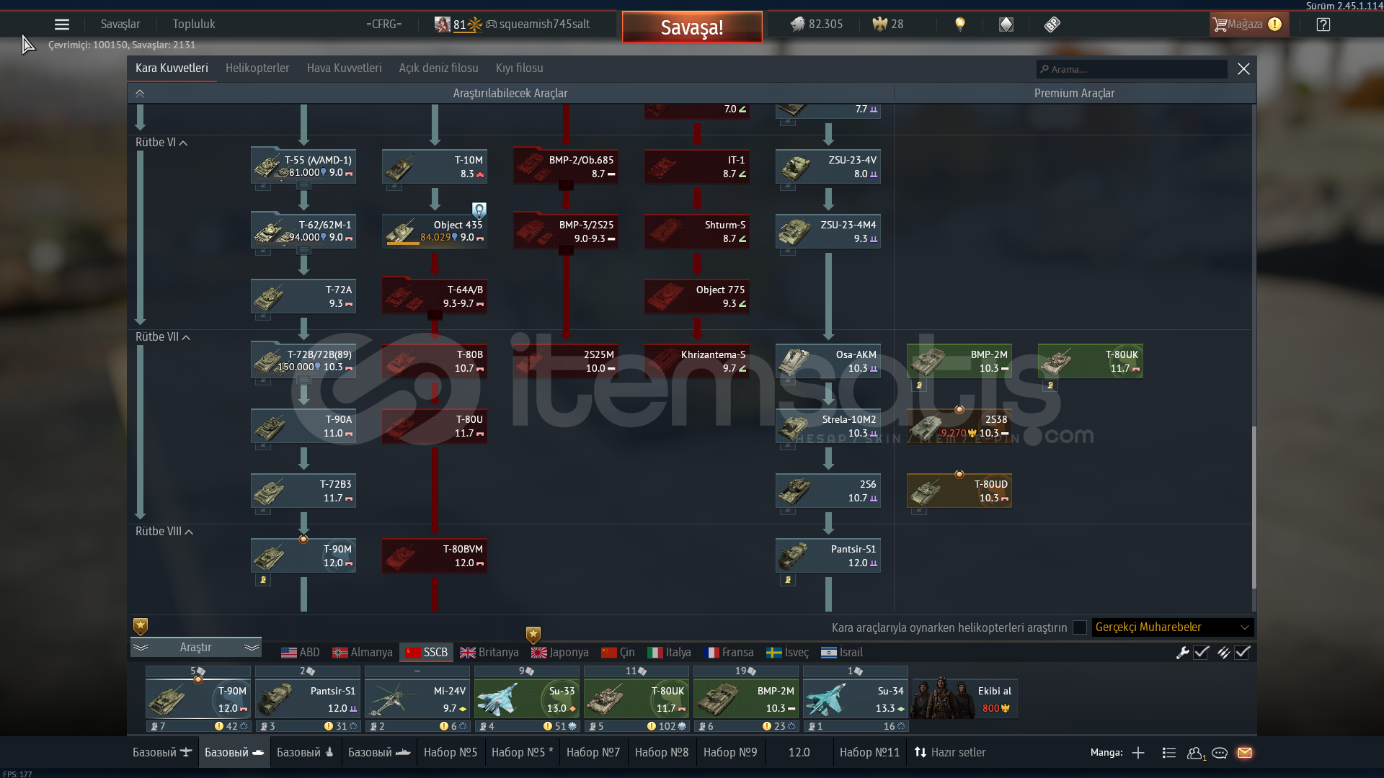Select the Базовый aircraft preset tab

pyautogui.click(x=162, y=753)
